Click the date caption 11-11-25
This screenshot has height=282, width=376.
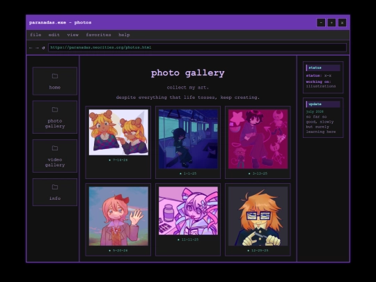pos(188,240)
